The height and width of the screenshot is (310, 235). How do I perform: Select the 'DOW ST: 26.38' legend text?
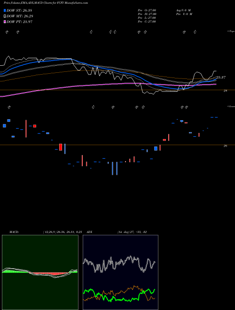click(x=19, y=10)
